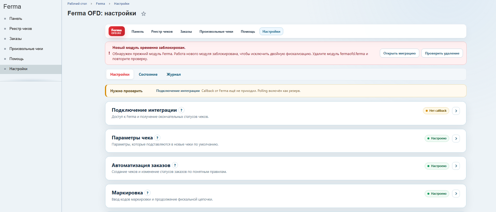
Task: Expand the Параметры чека section chevron
Action: pos(456,139)
